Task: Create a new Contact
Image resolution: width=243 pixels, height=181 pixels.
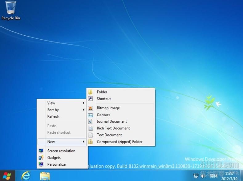Action: (x=120, y=115)
